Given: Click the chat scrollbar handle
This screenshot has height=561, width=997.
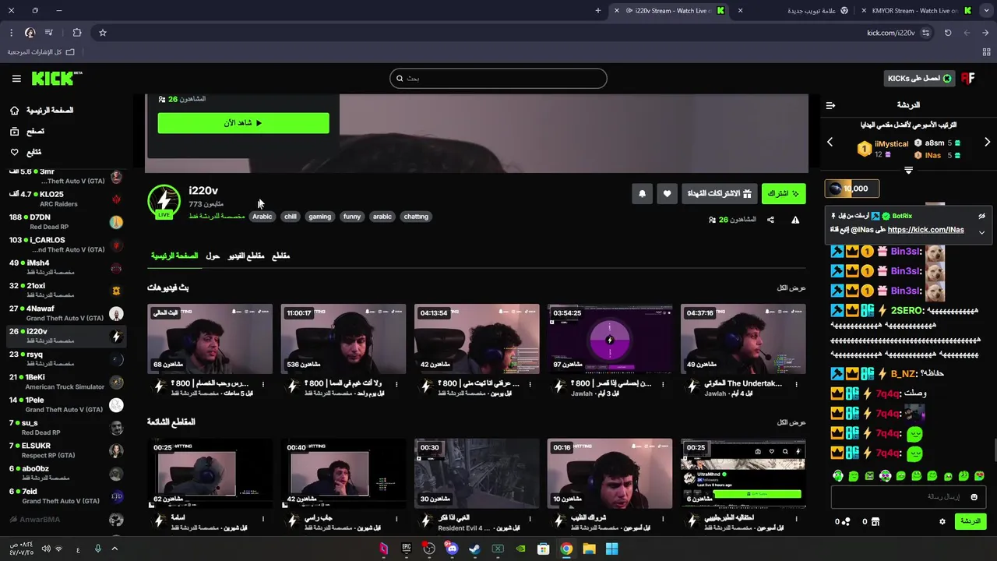Looking at the screenshot, I should (x=995, y=450).
